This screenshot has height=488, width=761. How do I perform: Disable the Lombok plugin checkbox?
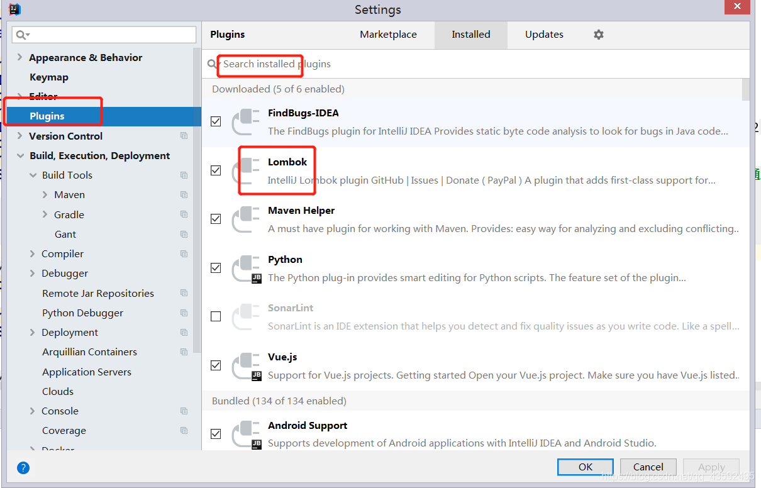[x=216, y=170]
